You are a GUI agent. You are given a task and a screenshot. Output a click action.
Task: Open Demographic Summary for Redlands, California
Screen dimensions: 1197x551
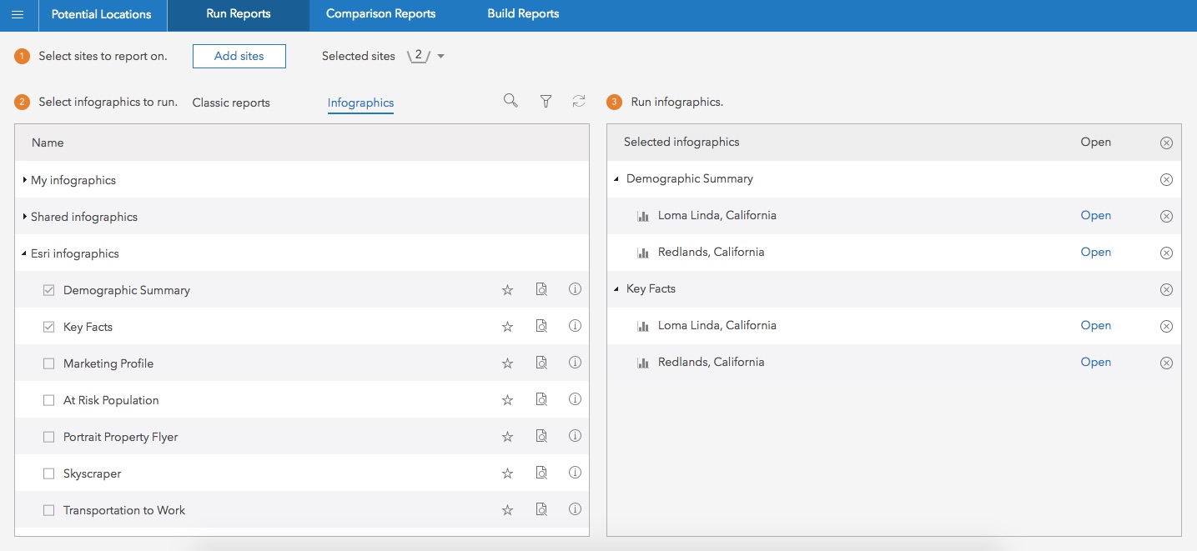(x=1095, y=252)
